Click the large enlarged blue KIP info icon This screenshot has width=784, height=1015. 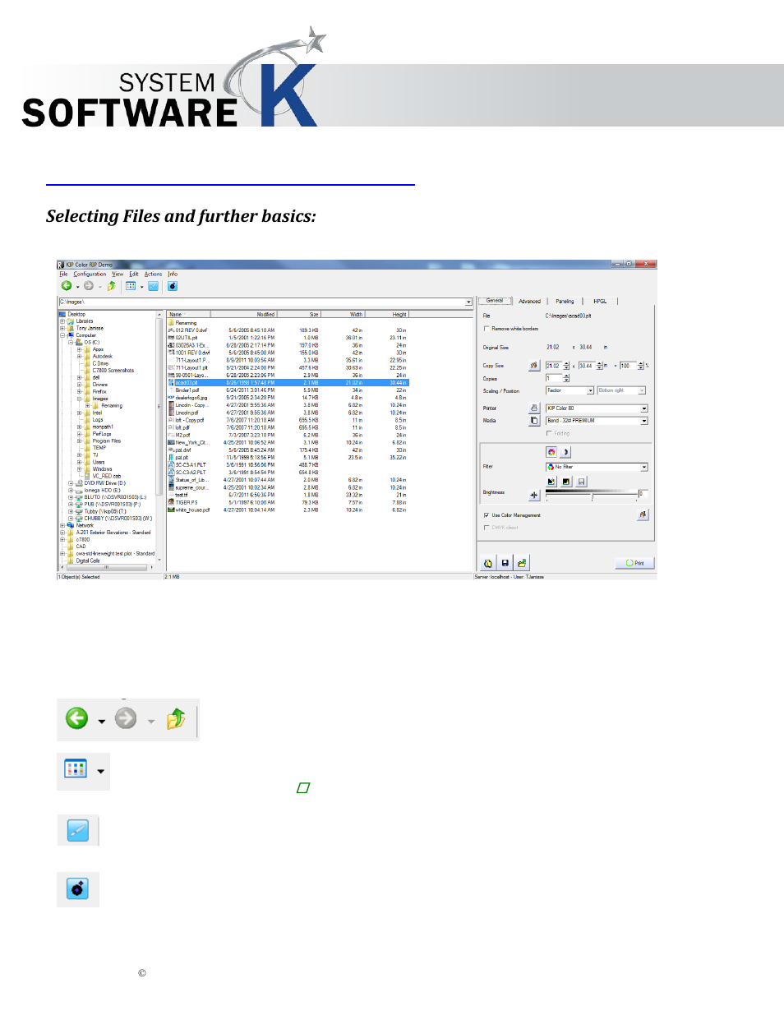click(x=77, y=888)
